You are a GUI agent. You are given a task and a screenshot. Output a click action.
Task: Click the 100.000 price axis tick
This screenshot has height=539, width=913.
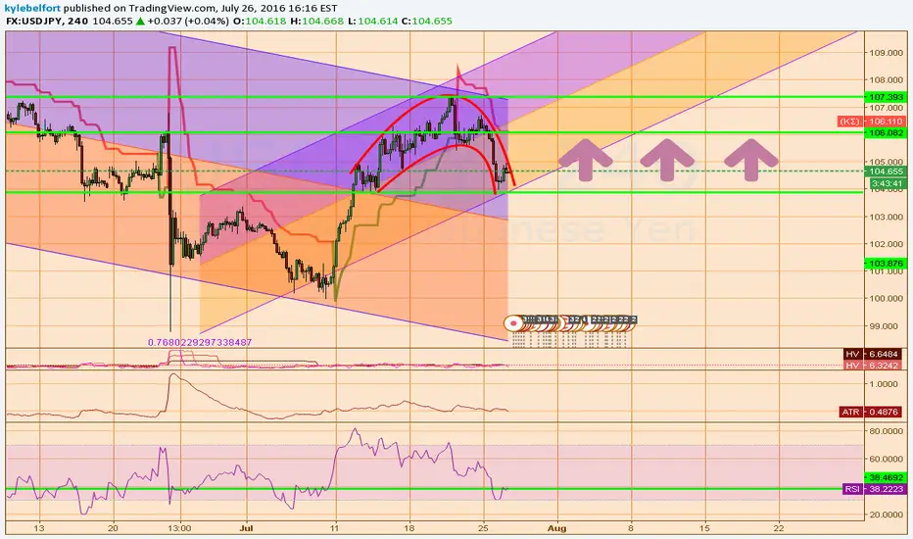tap(887, 298)
